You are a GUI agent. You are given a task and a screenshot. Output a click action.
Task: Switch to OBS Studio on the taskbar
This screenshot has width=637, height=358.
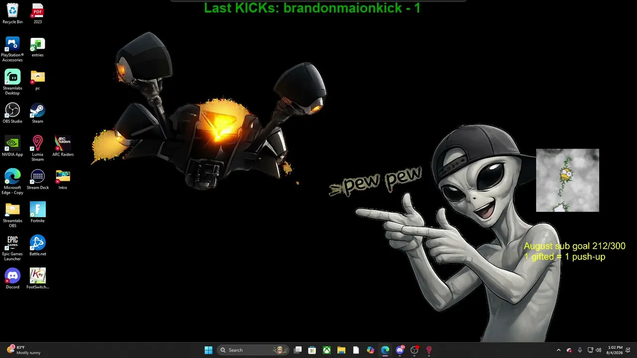coord(414,350)
